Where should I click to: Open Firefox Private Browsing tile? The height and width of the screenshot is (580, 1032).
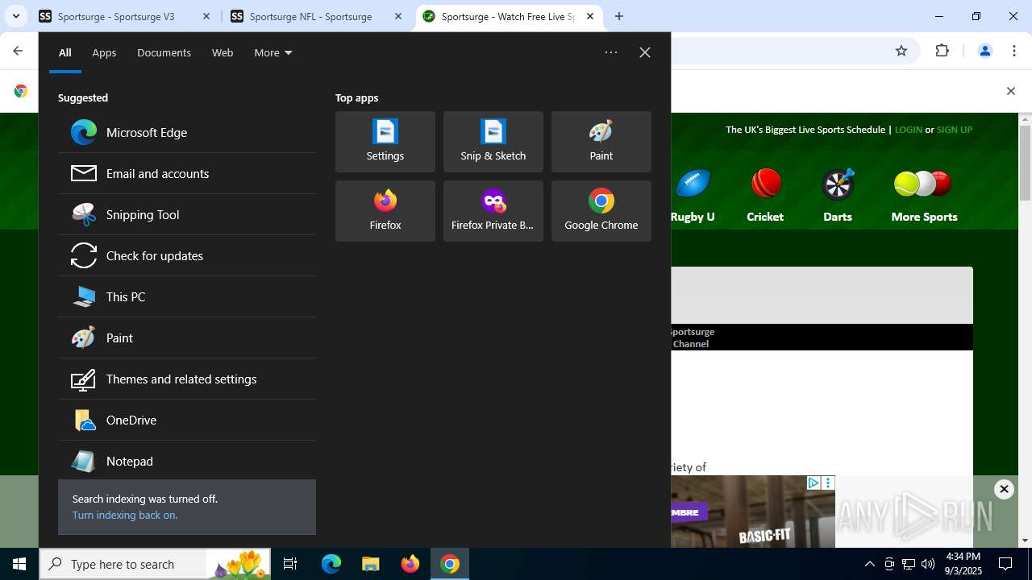[x=493, y=211]
